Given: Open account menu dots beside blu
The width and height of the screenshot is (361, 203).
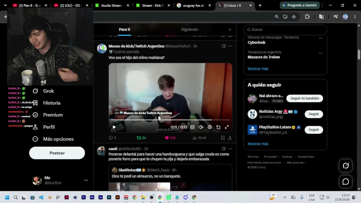Looking at the screenshot, I should (x=86, y=180).
